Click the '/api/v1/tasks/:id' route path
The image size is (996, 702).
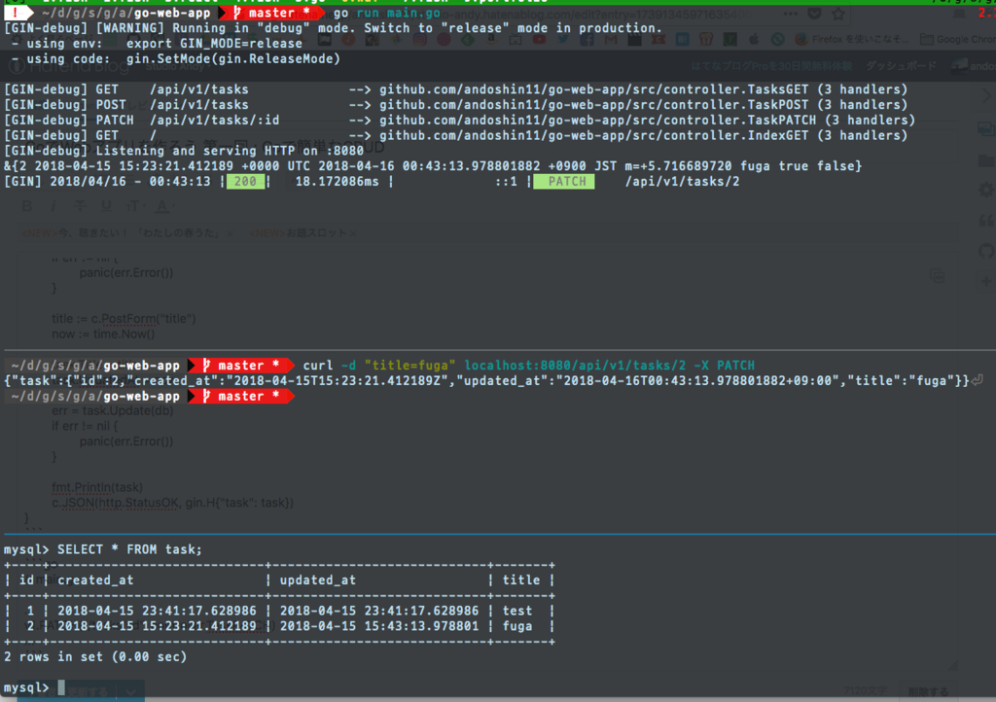point(214,120)
